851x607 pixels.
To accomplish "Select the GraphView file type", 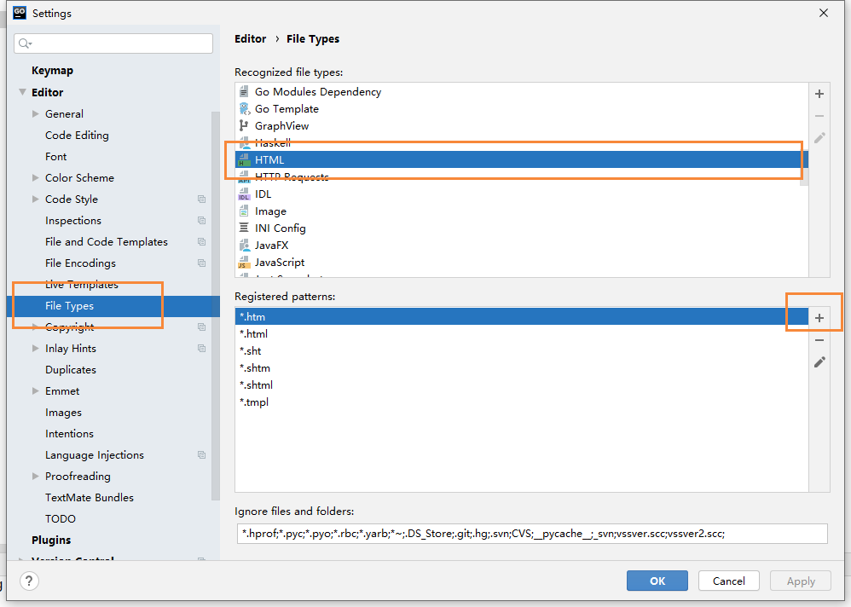I will [x=281, y=126].
